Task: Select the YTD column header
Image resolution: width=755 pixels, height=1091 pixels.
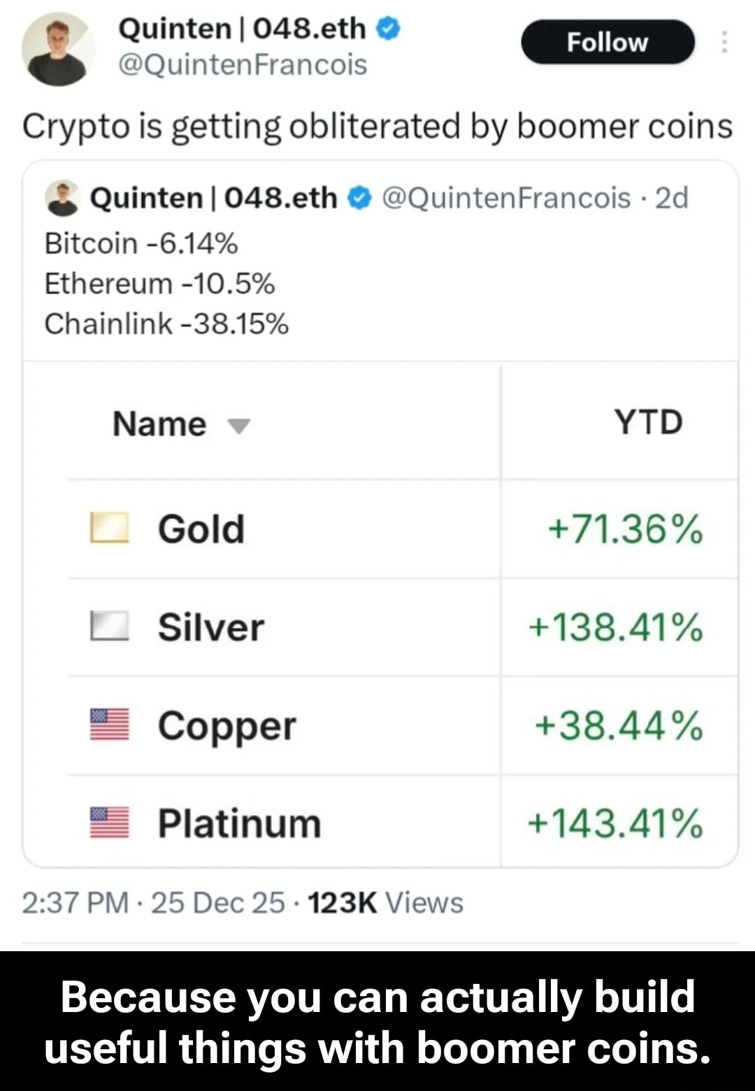Action: 648,423
